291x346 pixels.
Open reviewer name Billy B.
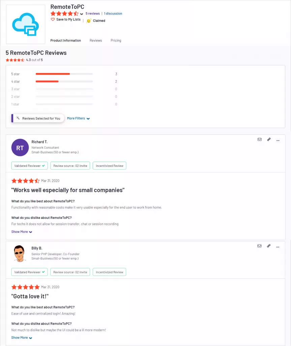click(37, 248)
